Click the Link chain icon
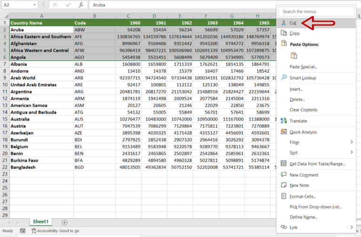Screen dimensions: 361x237 pos(283,227)
